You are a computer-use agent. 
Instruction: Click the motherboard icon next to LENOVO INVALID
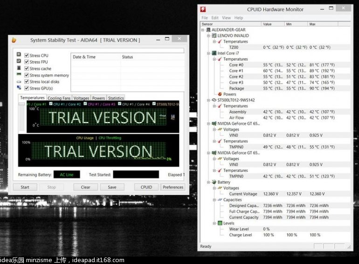[x=214, y=35]
